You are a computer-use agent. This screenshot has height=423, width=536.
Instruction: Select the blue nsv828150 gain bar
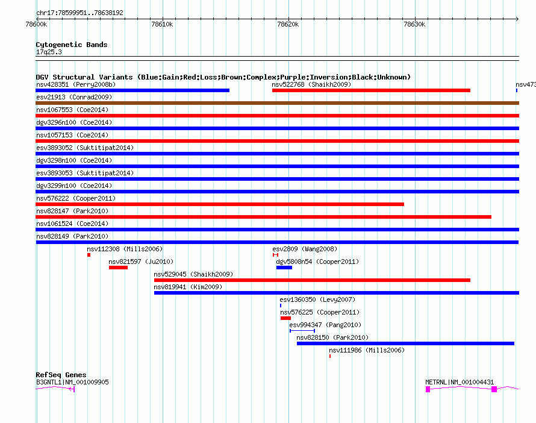pyautogui.click(x=405, y=343)
